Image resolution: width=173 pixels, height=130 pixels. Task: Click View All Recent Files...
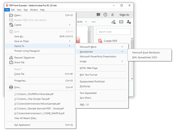(40, 118)
